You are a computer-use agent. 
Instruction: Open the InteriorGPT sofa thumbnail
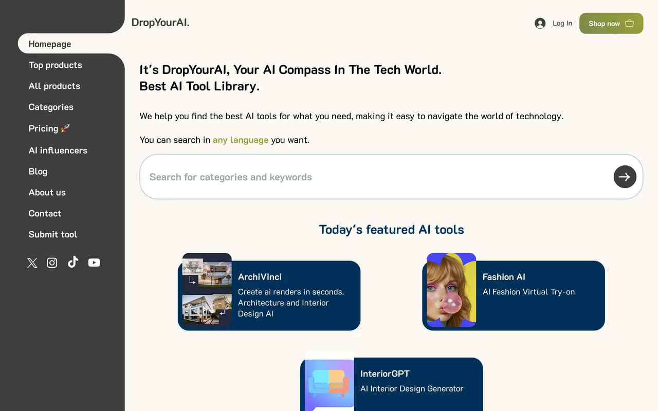(x=330, y=381)
